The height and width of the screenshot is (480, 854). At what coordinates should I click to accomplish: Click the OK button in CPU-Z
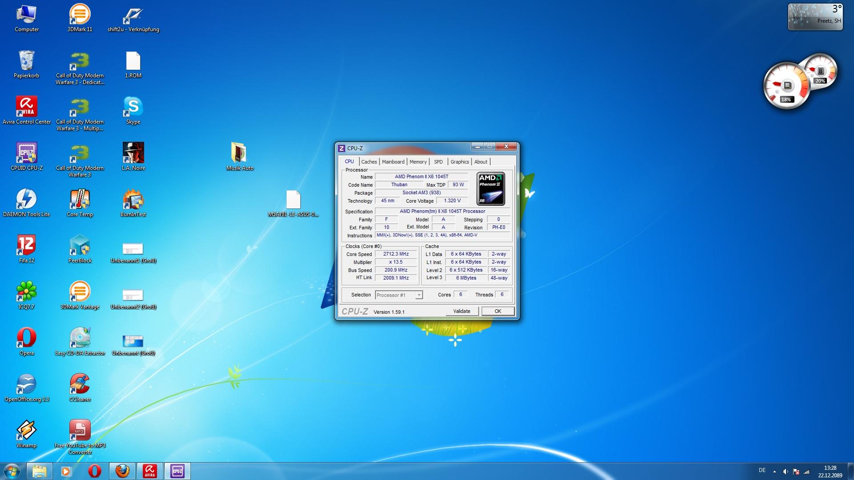(498, 311)
